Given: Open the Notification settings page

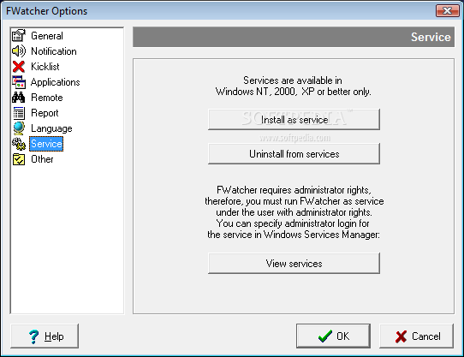Looking at the screenshot, I should (x=54, y=51).
